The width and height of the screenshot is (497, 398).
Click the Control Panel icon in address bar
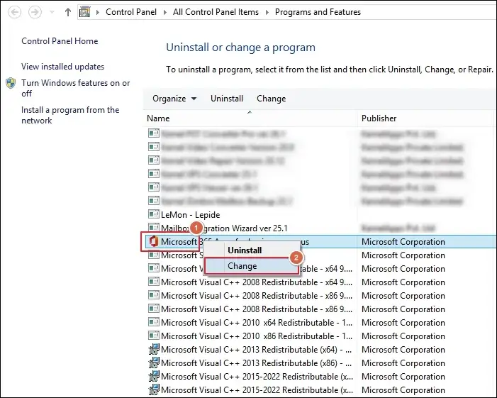click(84, 12)
